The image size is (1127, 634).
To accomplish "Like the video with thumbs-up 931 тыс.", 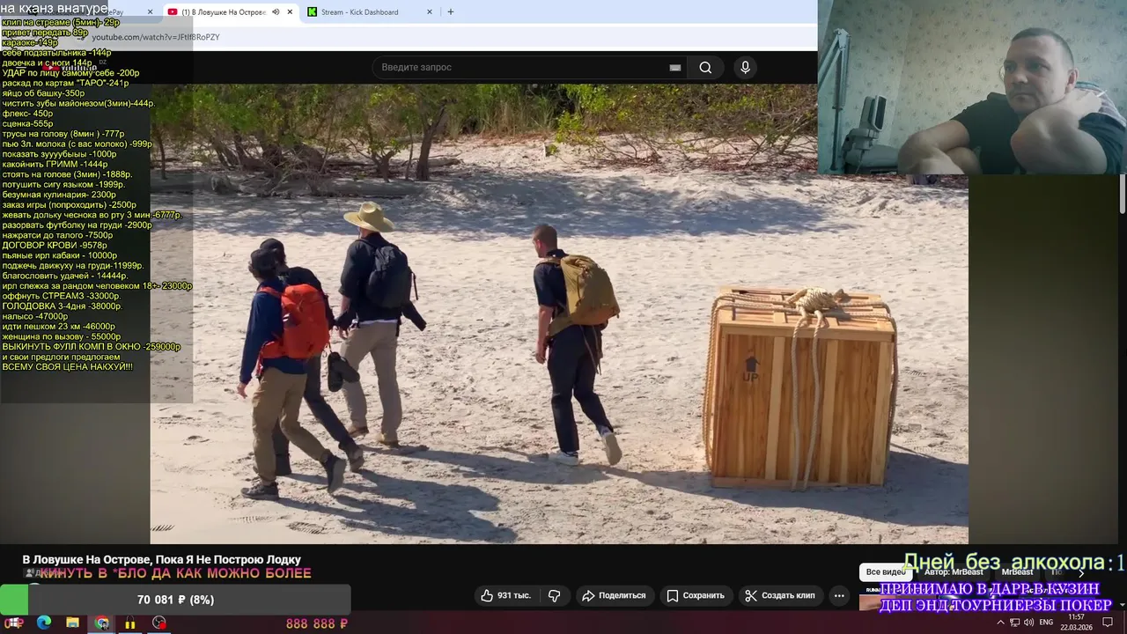I will pyautogui.click(x=505, y=595).
